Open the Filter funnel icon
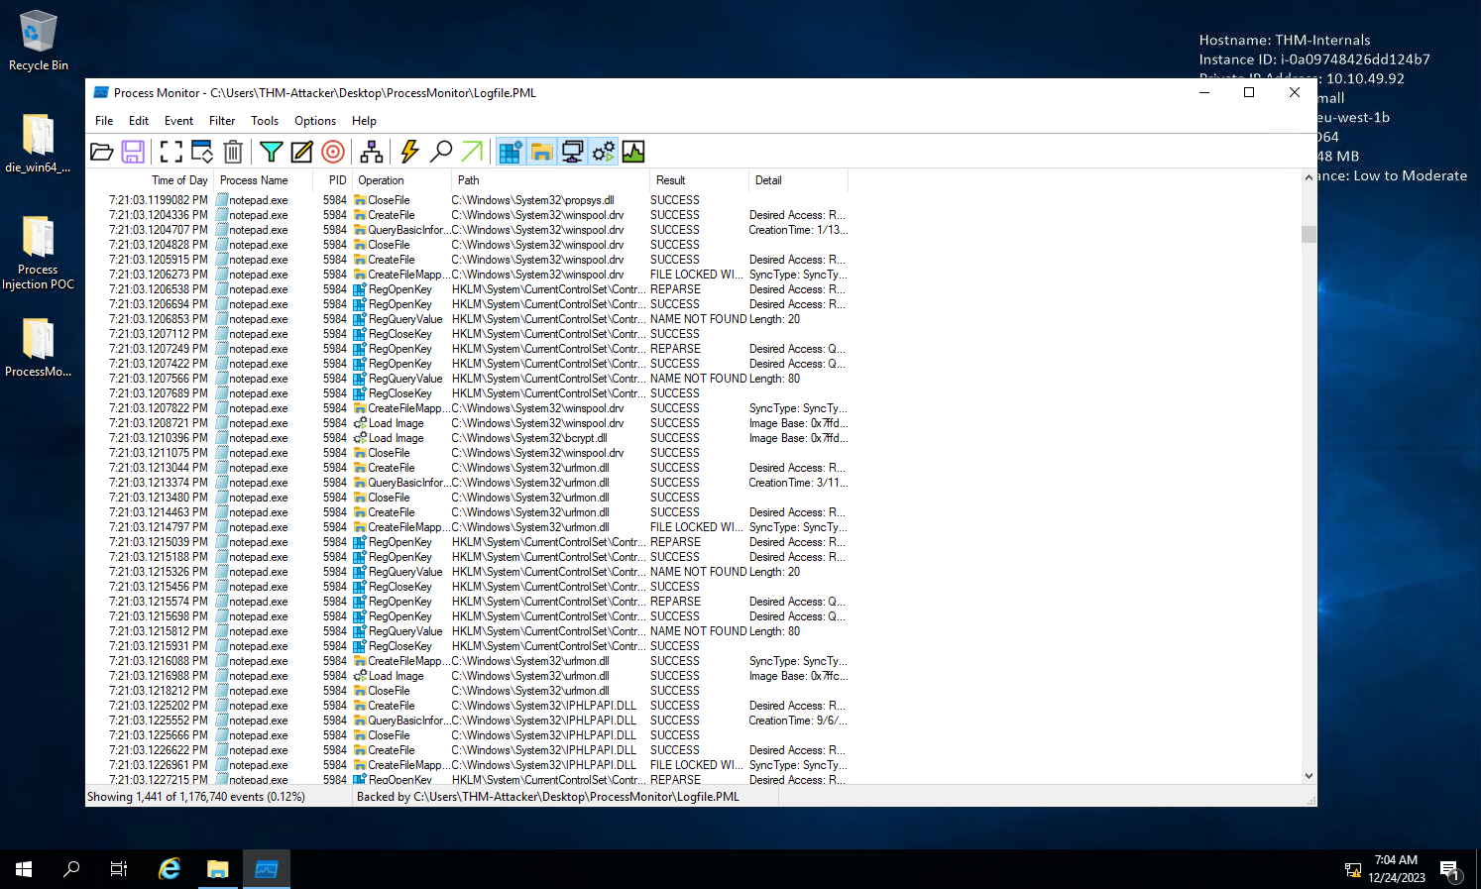This screenshot has width=1481, height=889. point(271,152)
